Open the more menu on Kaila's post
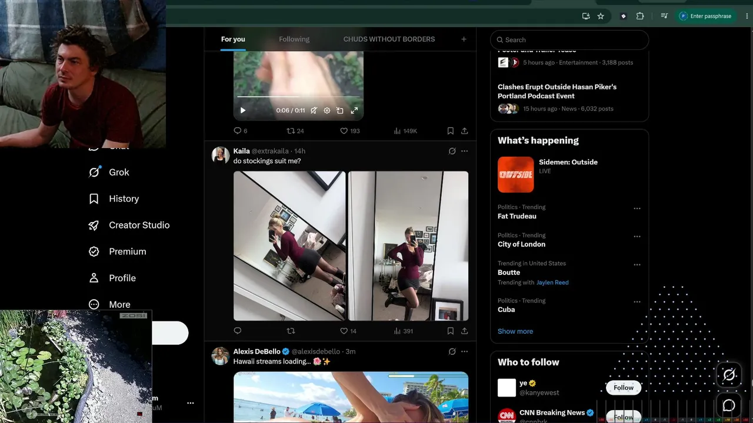The image size is (753, 423). point(464,151)
